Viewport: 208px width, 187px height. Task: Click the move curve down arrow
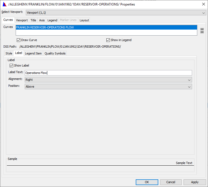pos(202,32)
